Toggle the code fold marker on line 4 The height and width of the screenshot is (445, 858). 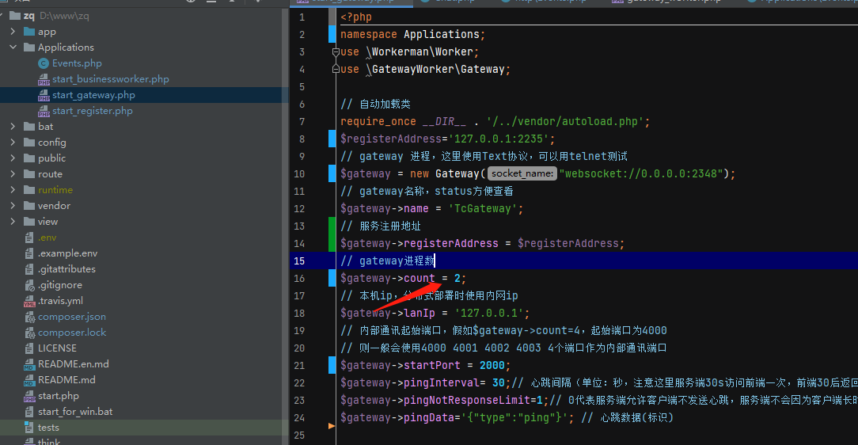pyautogui.click(x=336, y=70)
